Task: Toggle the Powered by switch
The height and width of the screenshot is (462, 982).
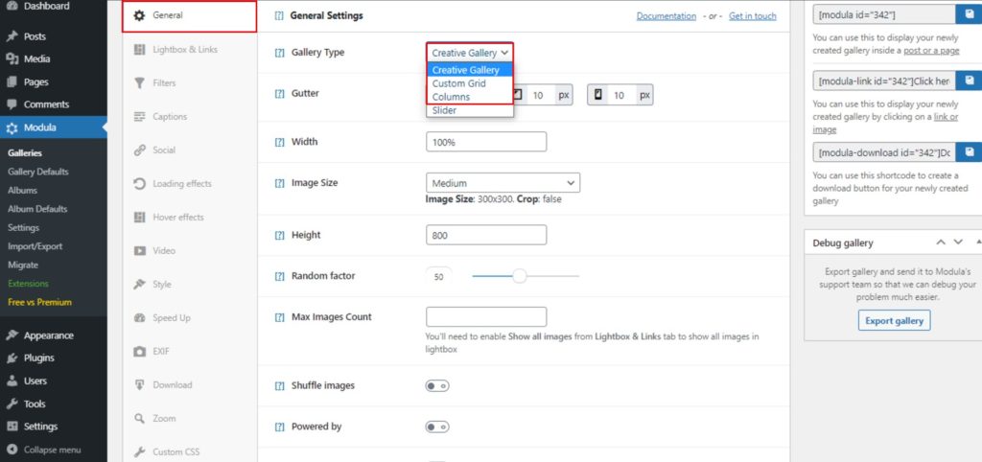Action: (437, 427)
